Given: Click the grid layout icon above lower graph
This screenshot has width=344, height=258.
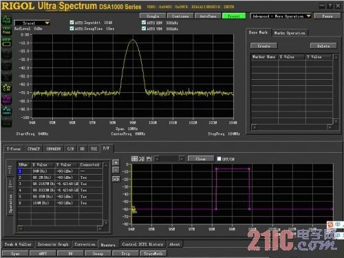Looking at the screenshot, I should [135, 158].
